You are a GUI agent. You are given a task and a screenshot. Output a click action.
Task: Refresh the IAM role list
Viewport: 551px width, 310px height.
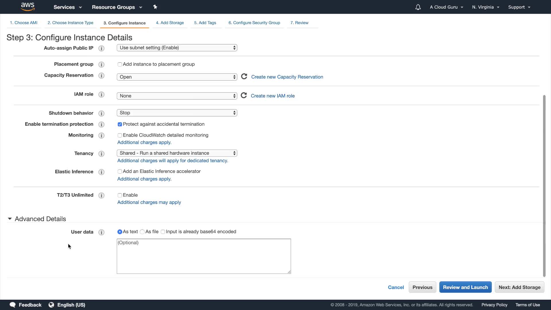coord(244,96)
